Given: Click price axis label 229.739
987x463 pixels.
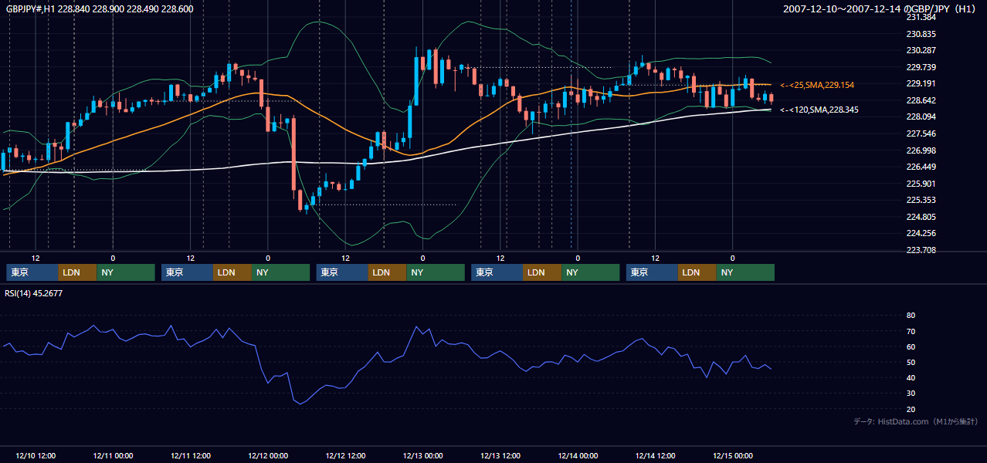Looking at the screenshot, I should click(921, 67).
